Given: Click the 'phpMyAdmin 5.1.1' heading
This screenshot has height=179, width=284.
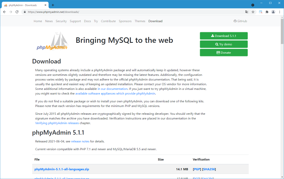Looking at the screenshot, I should (x=58, y=133).
